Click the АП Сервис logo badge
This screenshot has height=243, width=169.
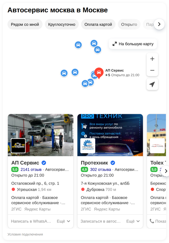tap(18, 146)
